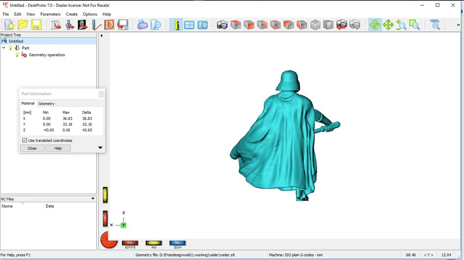Activate the green four-arrow Pan mode icon
This screenshot has height=260, width=464.
(388, 25)
